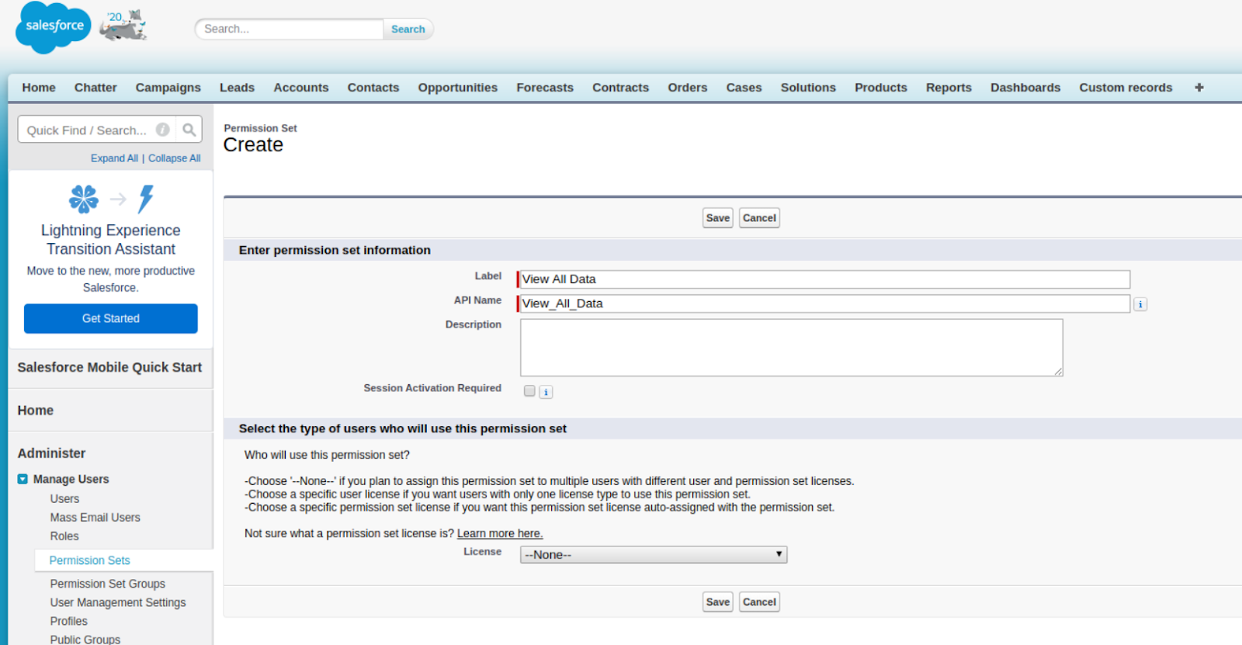This screenshot has width=1242, height=645.
Task: Click the Get Started button
Action: click(x=111, y=318)
